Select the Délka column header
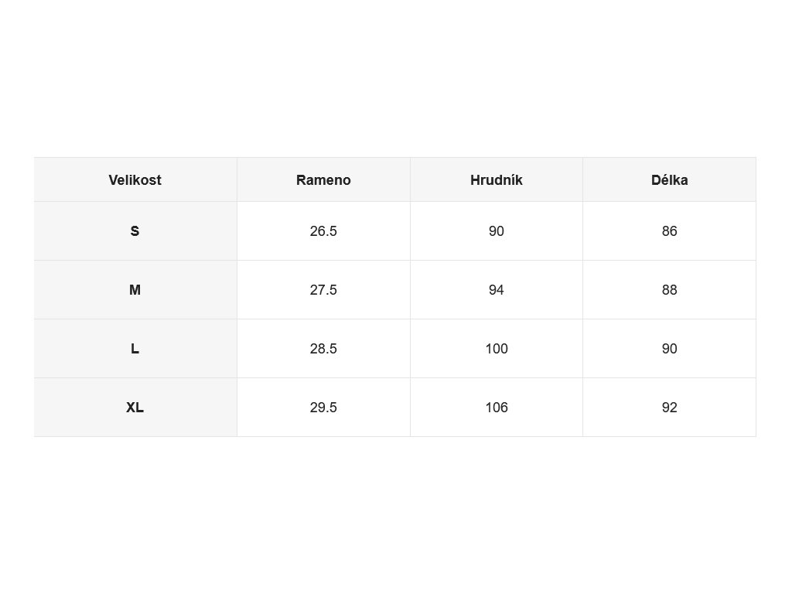792x594 pixels. click(669, 179)
